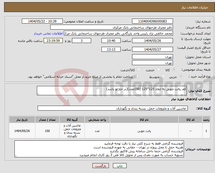Click the نام کالا column header

click(144, 120)
